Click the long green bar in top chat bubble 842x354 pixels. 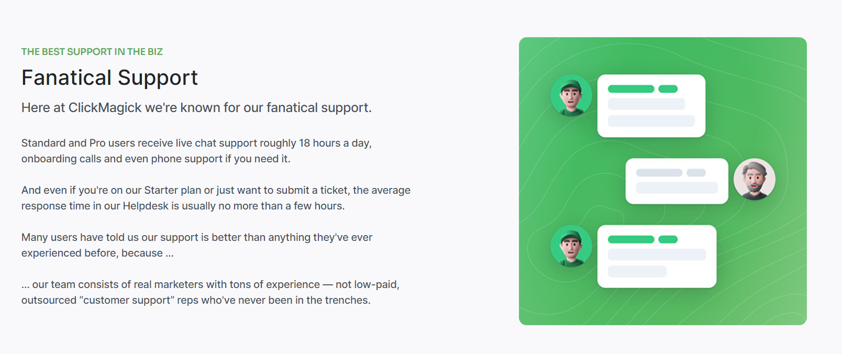(631, 89)
